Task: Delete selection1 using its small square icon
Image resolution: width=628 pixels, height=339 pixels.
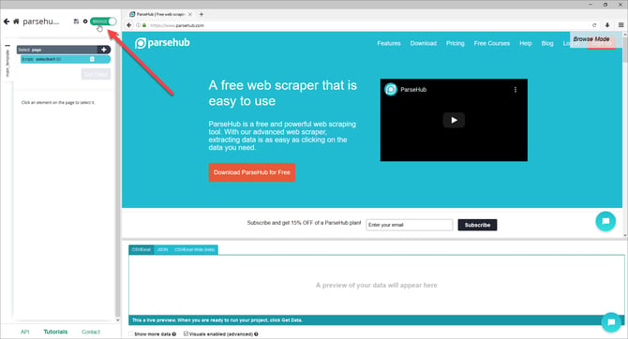Action: [92, 59]
